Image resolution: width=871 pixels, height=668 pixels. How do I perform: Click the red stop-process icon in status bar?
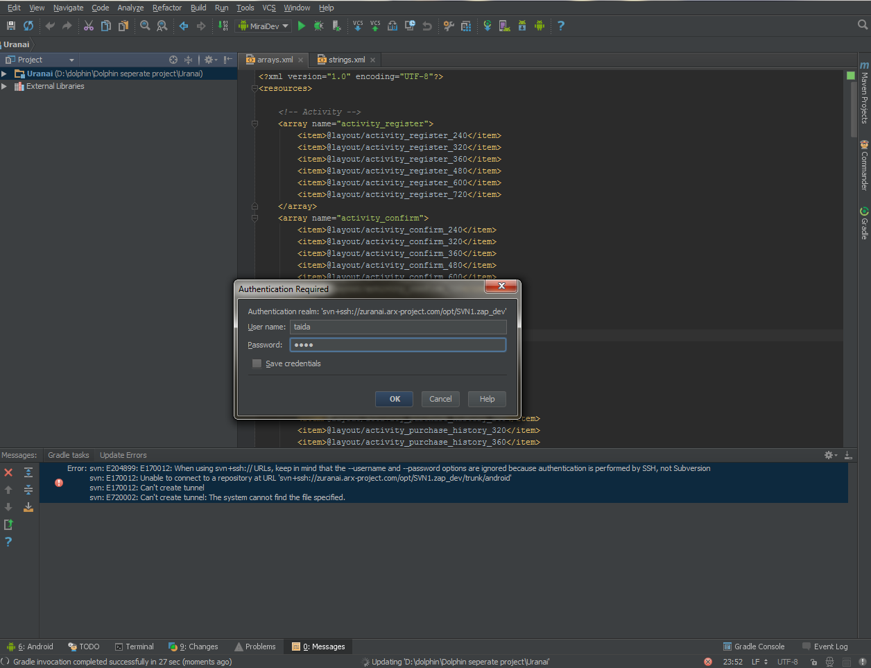coord(708,662)
